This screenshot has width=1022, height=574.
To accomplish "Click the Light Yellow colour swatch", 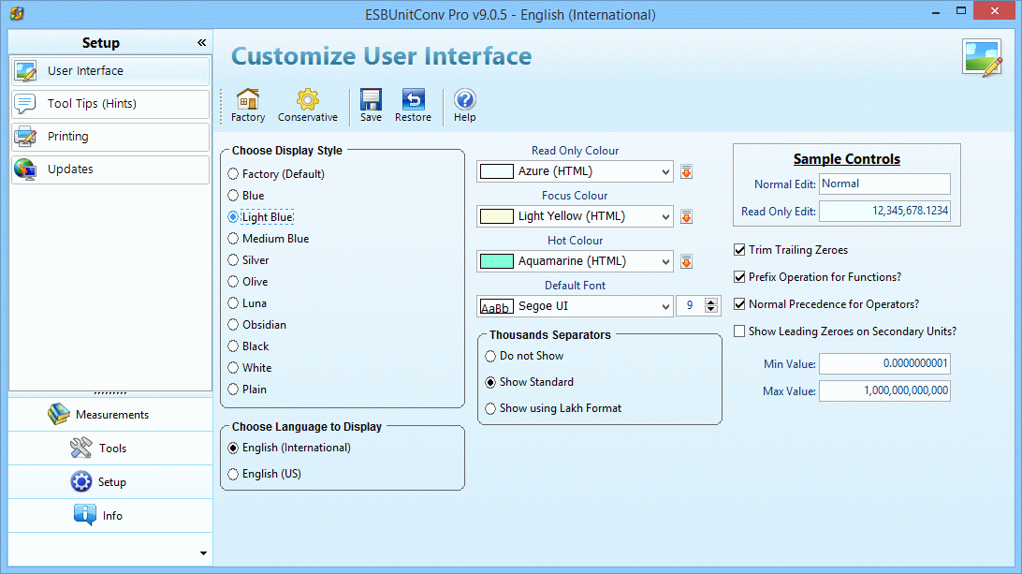I will point(497,216).
